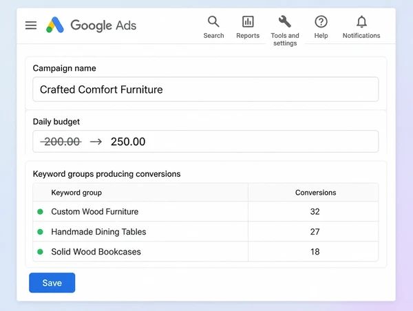
Task: Click the Daily budget input field
Action: (x=205, y=142)
